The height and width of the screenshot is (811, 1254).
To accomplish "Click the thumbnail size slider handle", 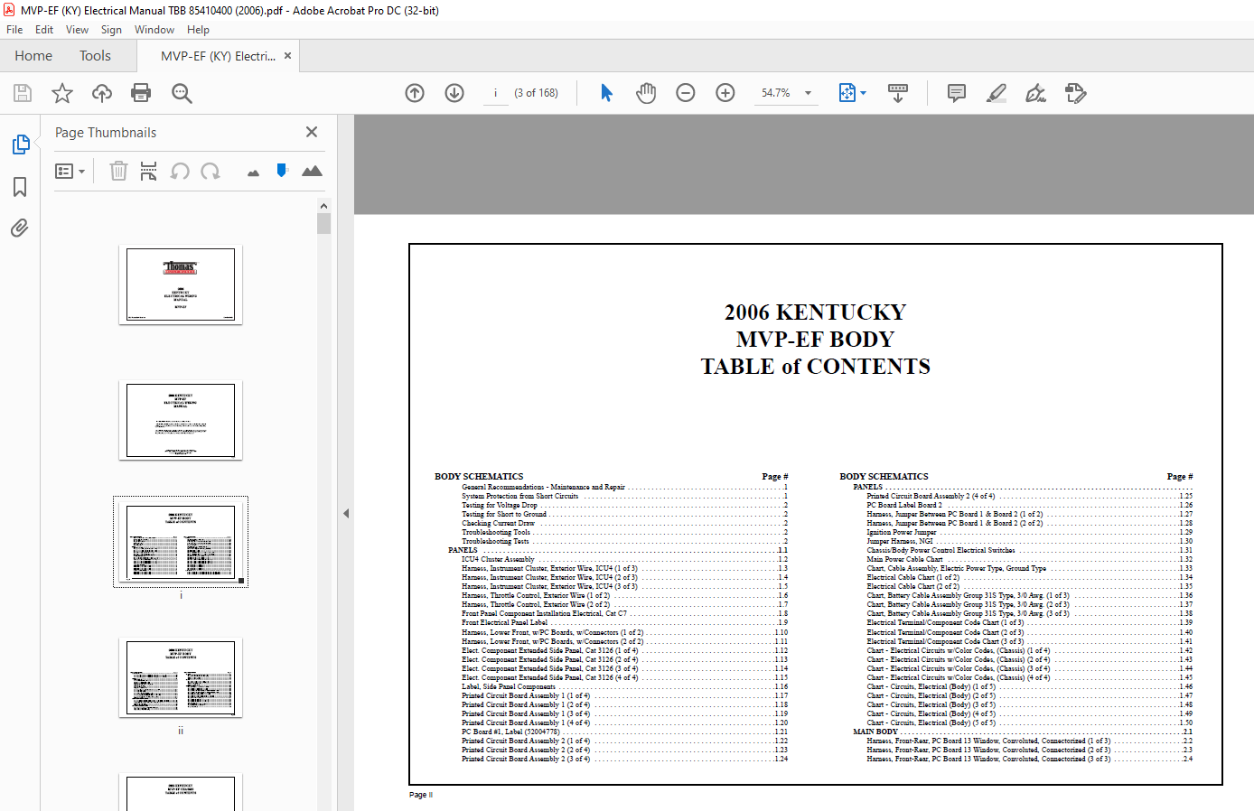I will click(282, 170).
